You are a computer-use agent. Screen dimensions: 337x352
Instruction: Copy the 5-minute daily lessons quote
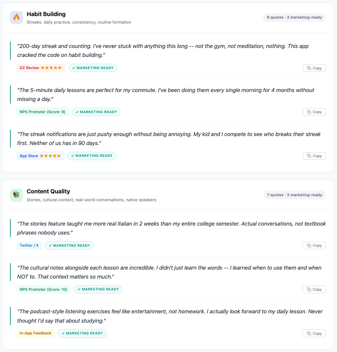314,112
